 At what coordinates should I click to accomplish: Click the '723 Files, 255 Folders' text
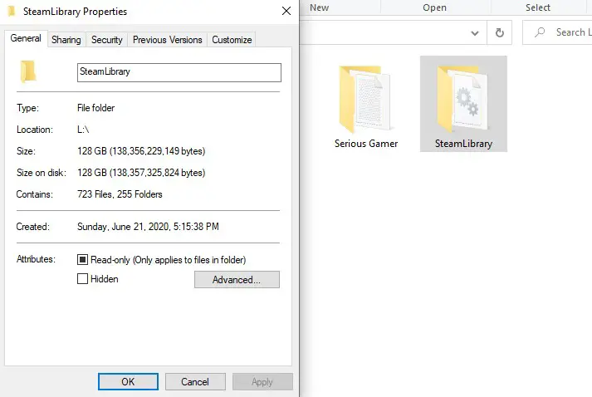pyautogui.click(x=120, y=194)
